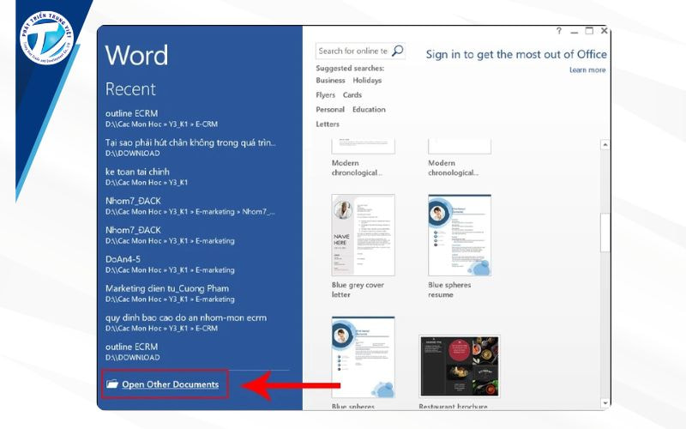The height and width of the screenshot is (429, 686).
Task: Sign in to get the most out of Office
Action: coord(515,54)
